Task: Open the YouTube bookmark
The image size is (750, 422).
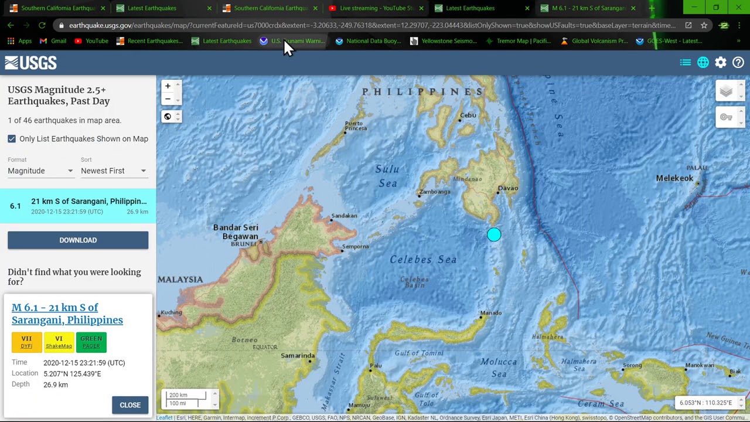Action: pyautogui.click(x=91, y=41)
